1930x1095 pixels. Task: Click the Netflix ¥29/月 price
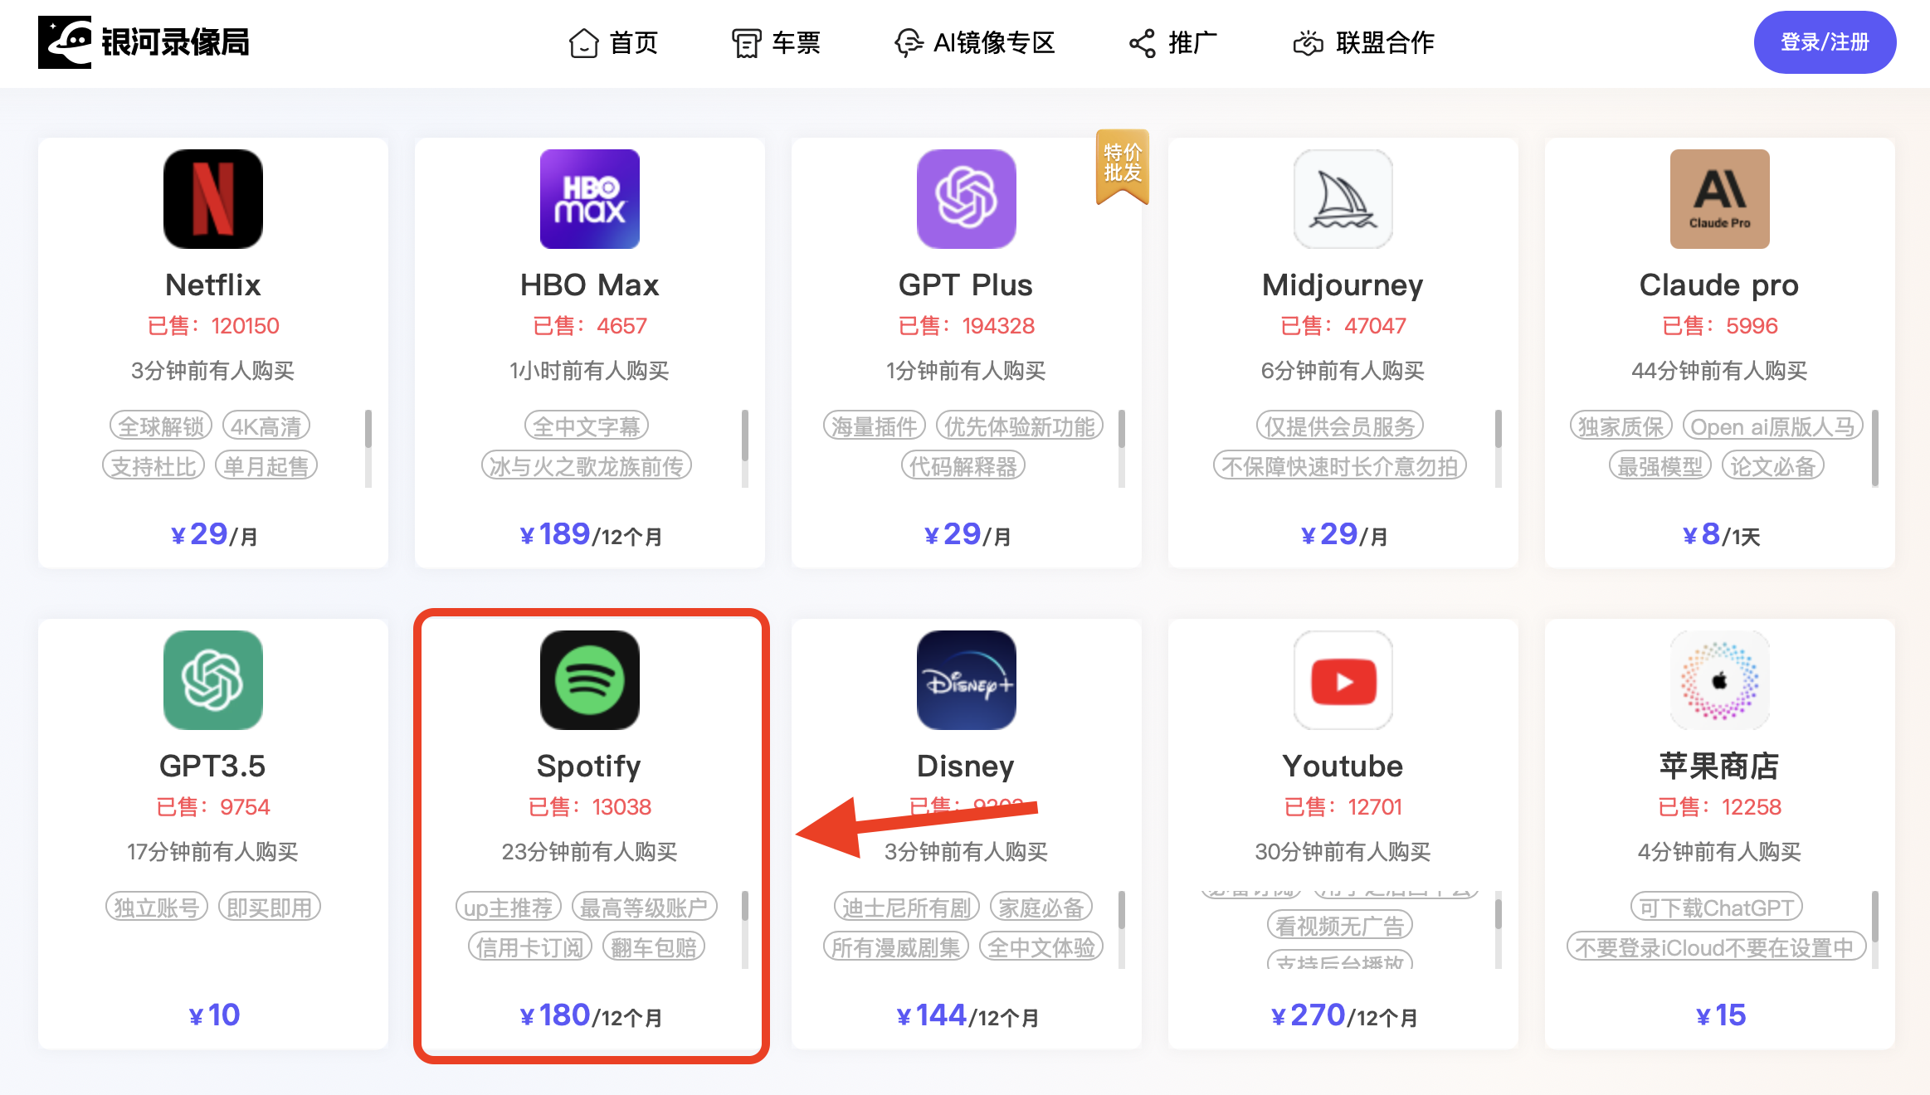click(214, 534)
